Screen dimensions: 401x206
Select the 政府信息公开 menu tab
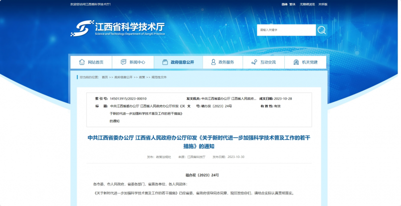coord(178,62)
